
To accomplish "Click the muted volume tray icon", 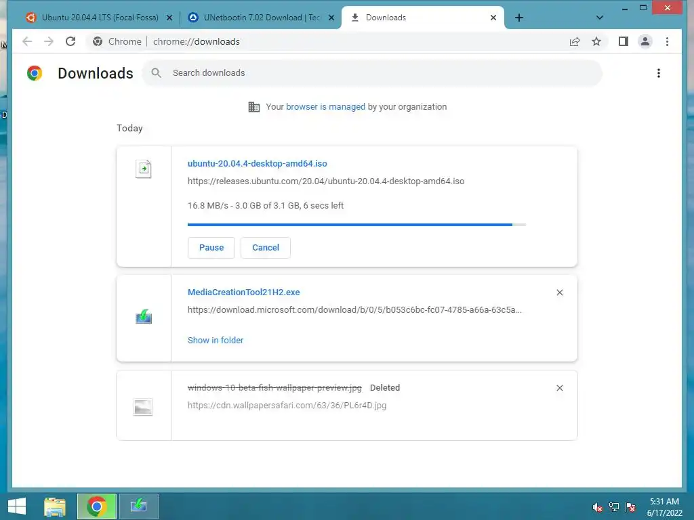I will (x=597, y=507).
